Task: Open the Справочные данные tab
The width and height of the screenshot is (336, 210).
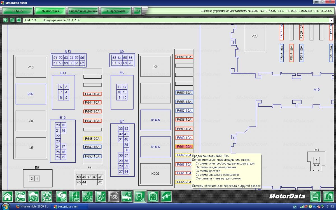Action: [x=83, y=11]
